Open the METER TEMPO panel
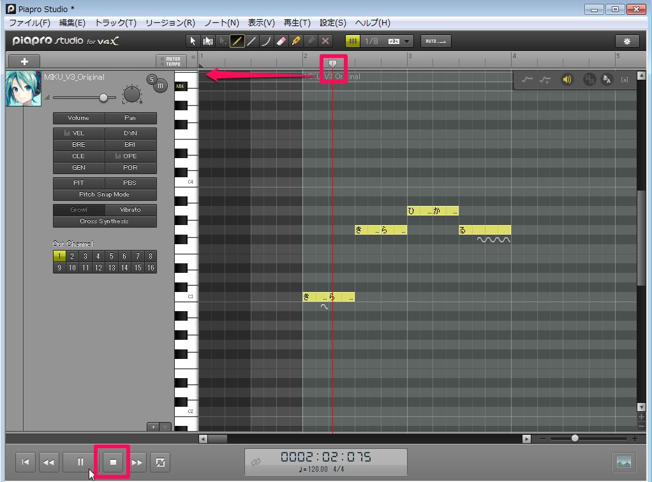This screenshot has width=652, height=482. (170, 61)
